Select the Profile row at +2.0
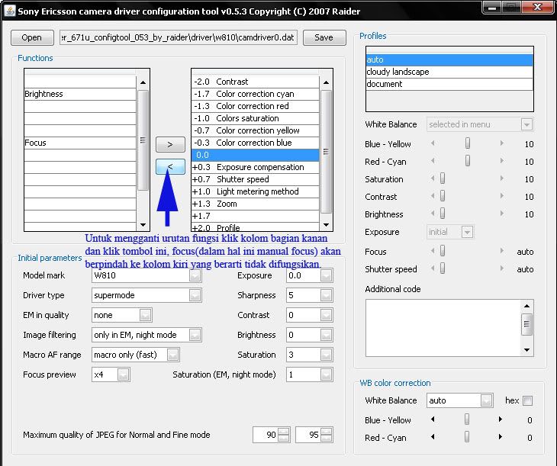 255,227
